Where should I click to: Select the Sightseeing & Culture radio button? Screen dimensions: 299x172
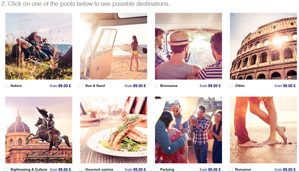[6, 169]
